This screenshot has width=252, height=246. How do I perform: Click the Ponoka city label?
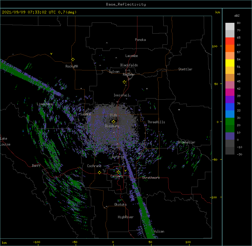pyautogui.click(x=140, y=40)
